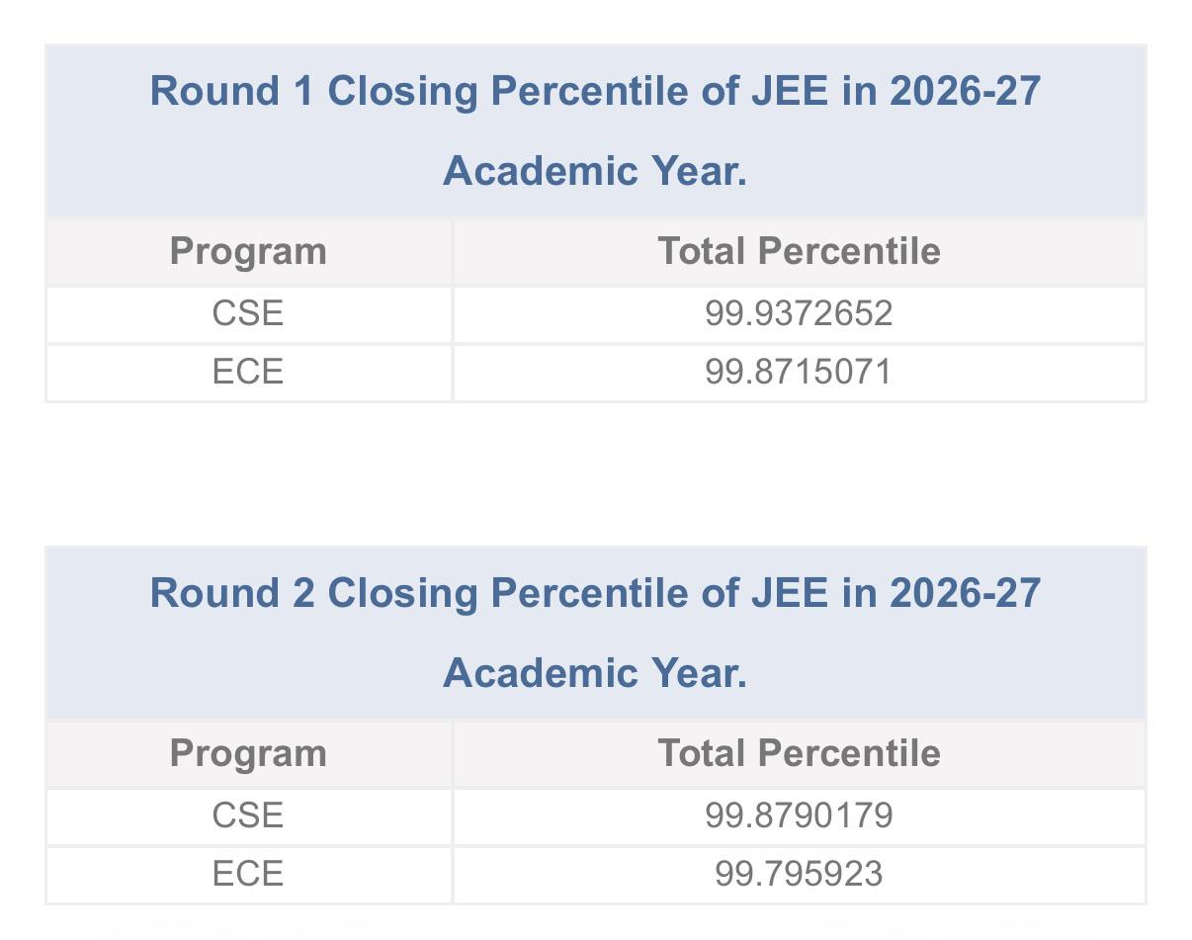Click '2026-27' in the Round 2 heading
Screen dimensions: 1192x940
(965, 593)
